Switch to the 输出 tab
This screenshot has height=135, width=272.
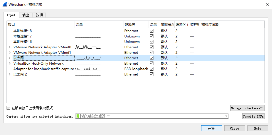click(26, 15)
